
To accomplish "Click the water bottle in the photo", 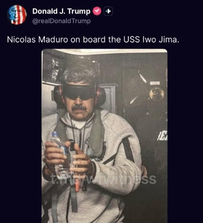I will pos(61,155).
